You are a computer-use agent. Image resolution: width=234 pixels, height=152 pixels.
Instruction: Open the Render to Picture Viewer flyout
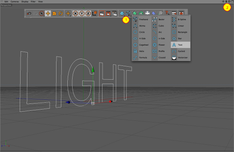109,13
